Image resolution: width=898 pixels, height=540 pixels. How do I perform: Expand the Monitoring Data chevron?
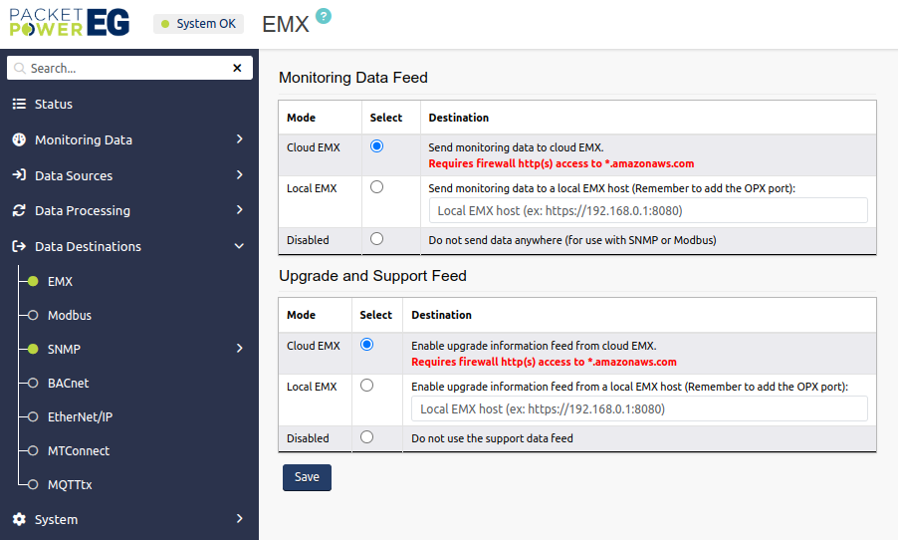point(239,139)
